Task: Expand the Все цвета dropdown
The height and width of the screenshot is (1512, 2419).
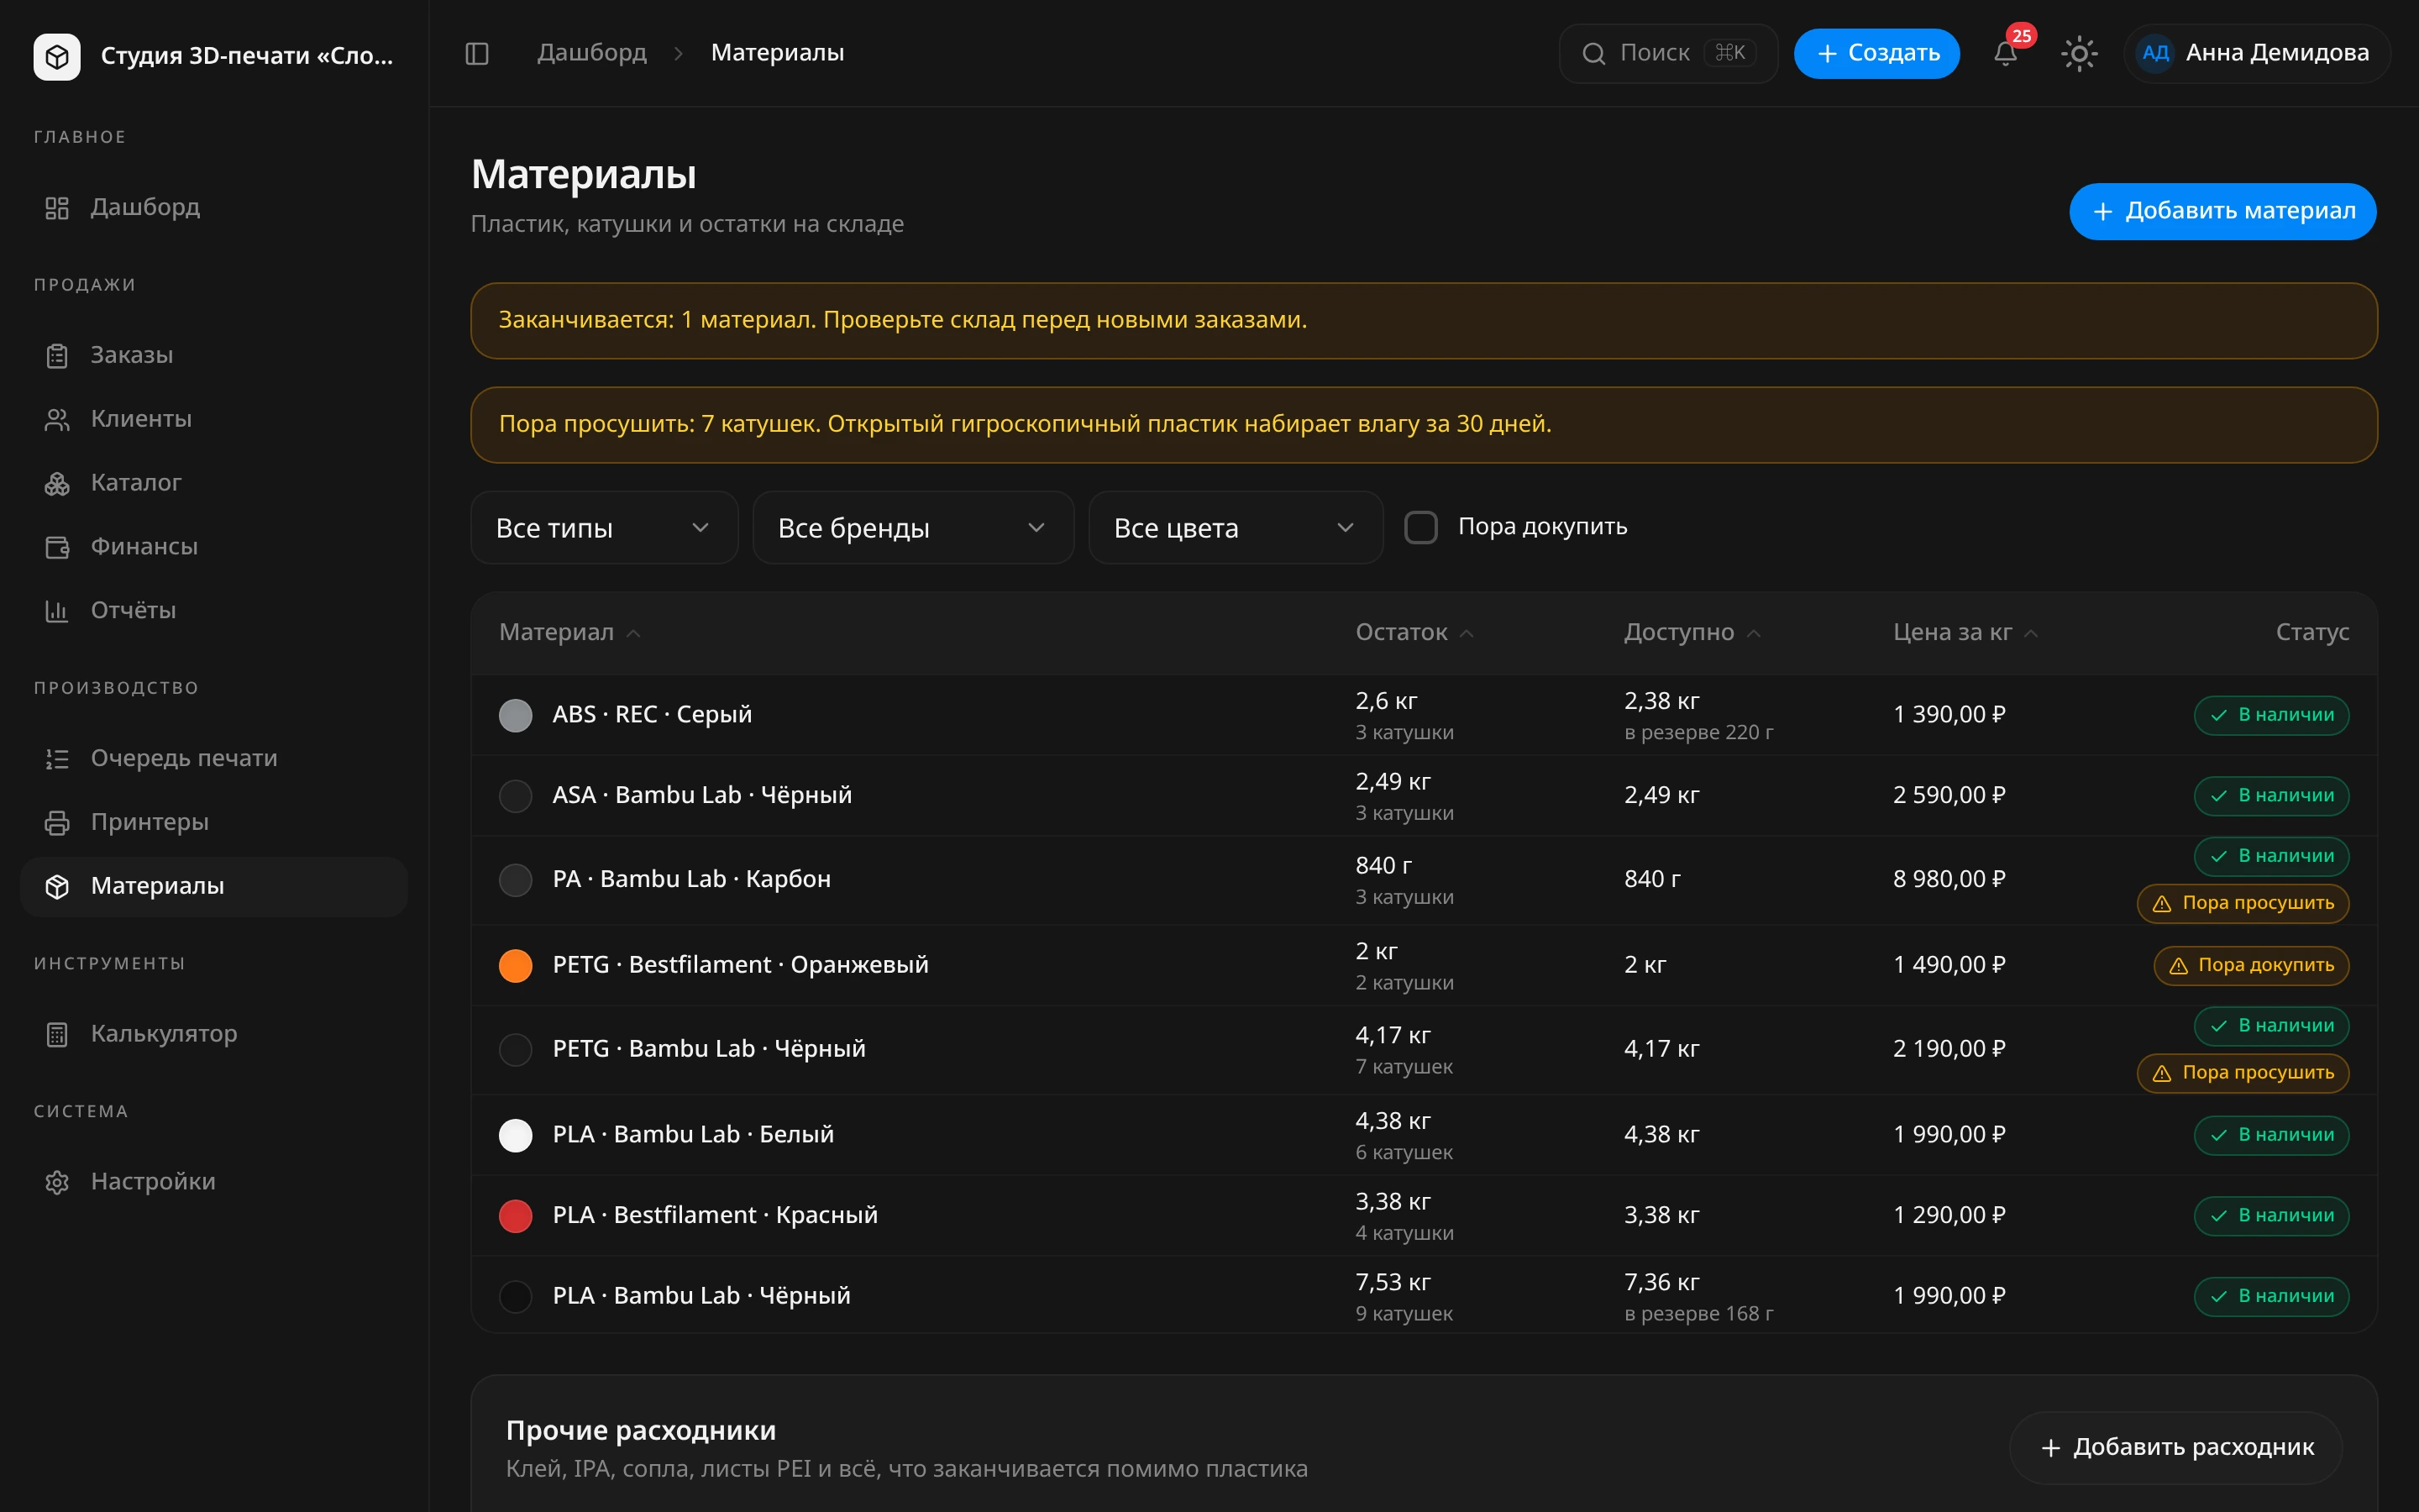Action: (x=1236, y=528)
